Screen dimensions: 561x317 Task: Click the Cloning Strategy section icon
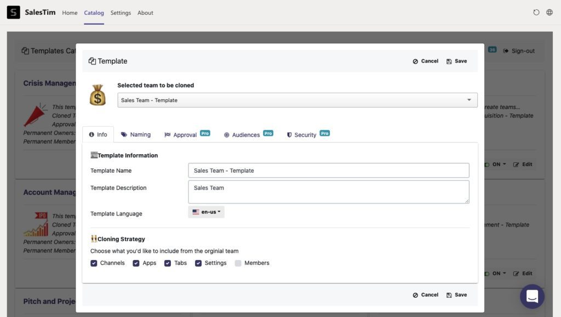tap(94, 239)
